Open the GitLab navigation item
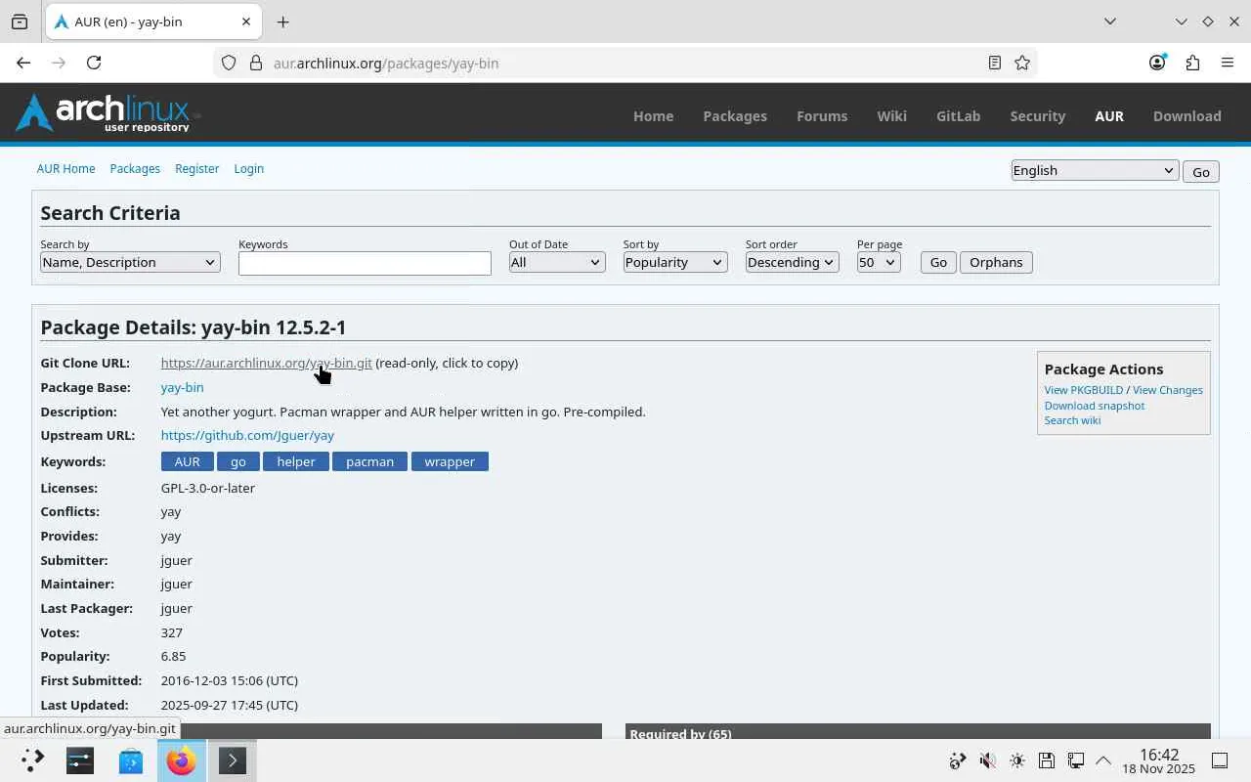The height and width of the screenshot is (782, 1251). point(958,115)
